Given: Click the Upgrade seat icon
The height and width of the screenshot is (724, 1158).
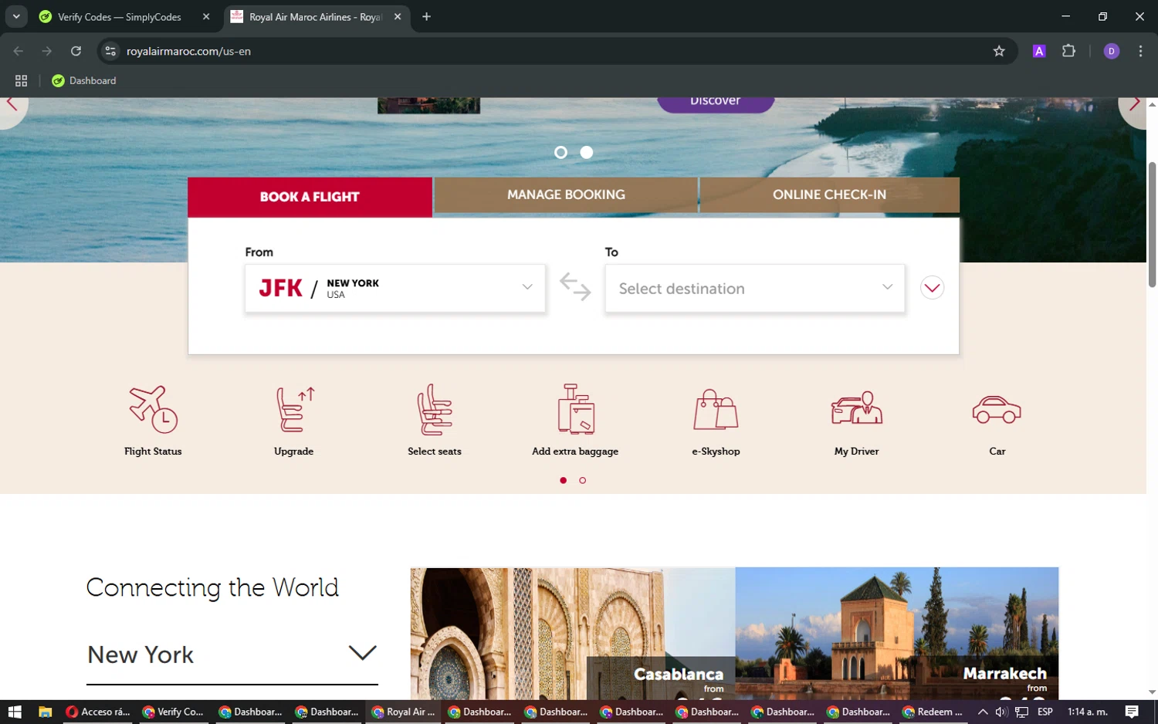Looking at the screenshot, I should pyautogui.click(x=294, y=409).
